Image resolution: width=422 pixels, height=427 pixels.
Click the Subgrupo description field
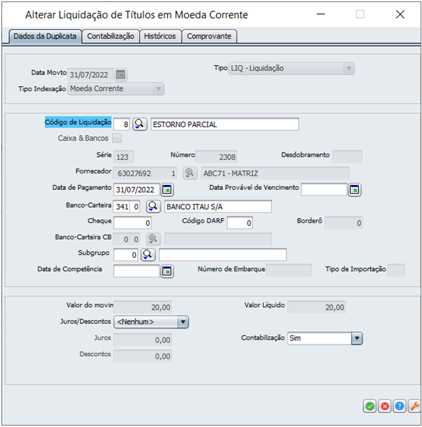coord(223,255)
